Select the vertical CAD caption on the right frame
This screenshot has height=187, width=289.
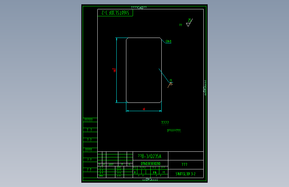205,88
